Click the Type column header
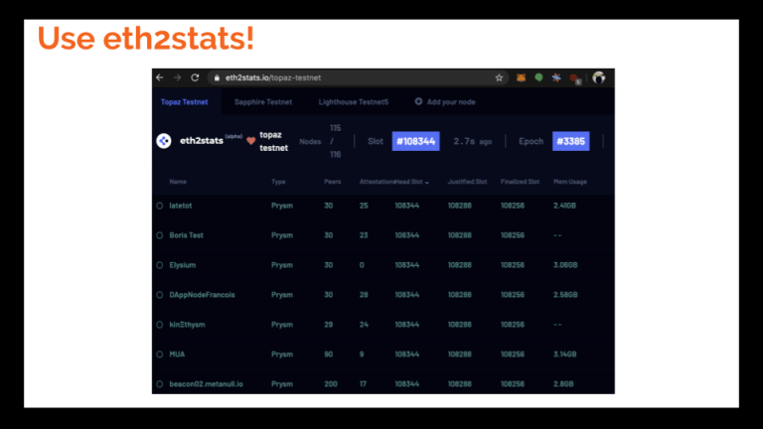 (278, 182)
